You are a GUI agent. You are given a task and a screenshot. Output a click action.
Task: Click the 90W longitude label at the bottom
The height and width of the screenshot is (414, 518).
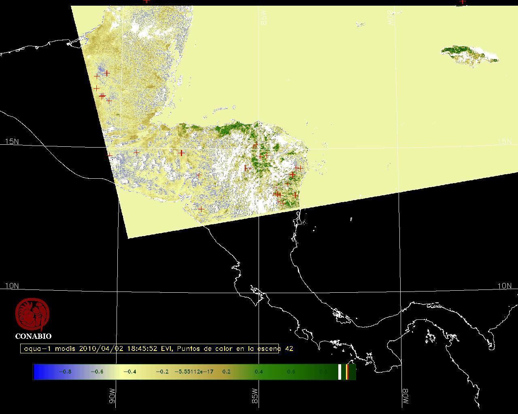[113, 396]
